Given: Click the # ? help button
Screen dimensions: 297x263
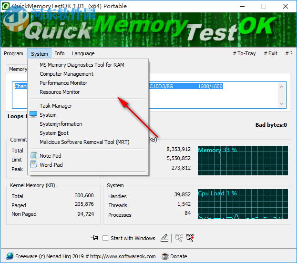Looking at the screenshot, I should (x=289, y=53).
